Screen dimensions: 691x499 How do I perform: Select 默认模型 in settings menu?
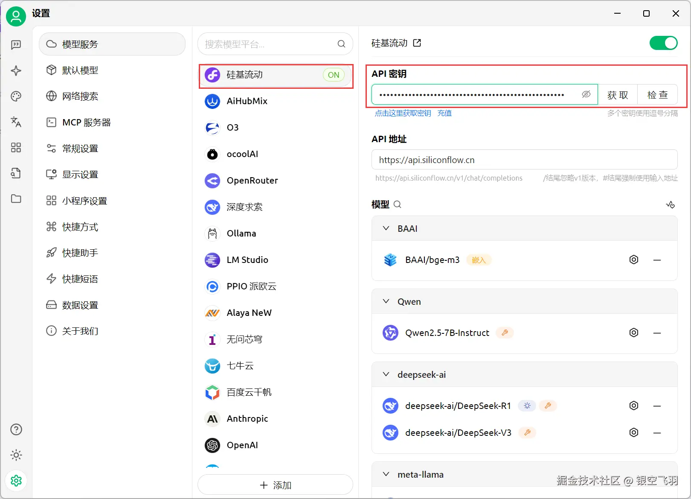pos(112,70)
